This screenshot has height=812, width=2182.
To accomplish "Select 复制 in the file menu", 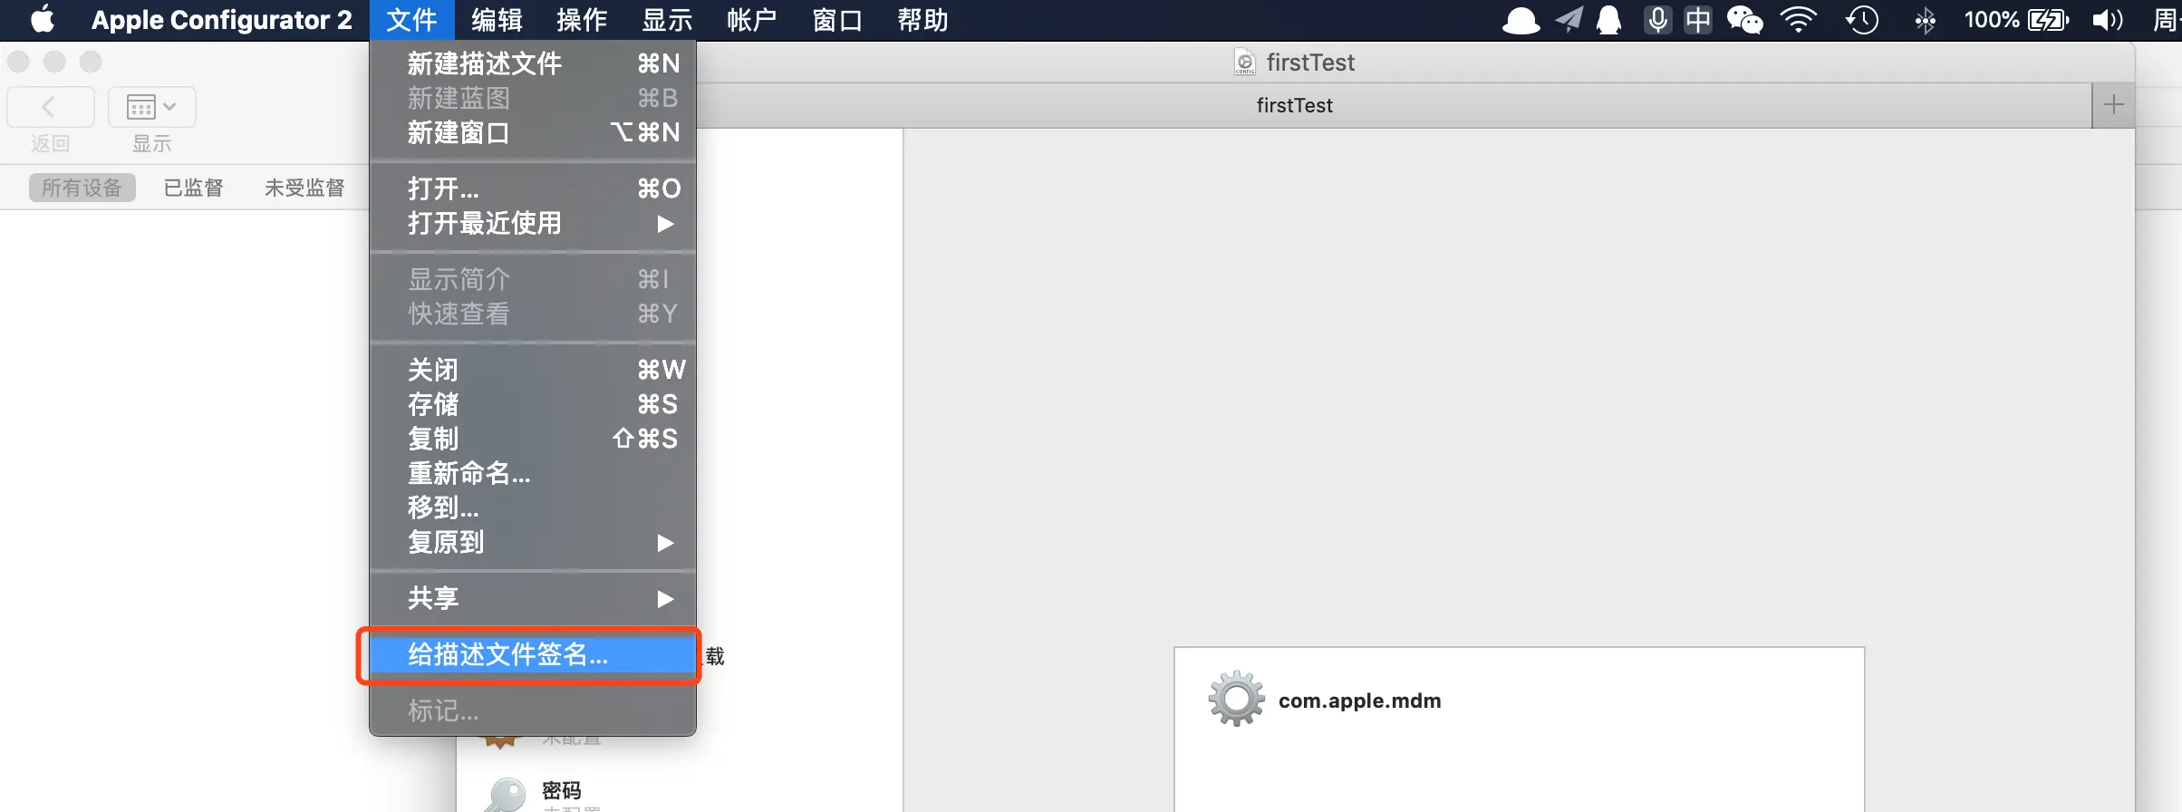I will 533,439.
